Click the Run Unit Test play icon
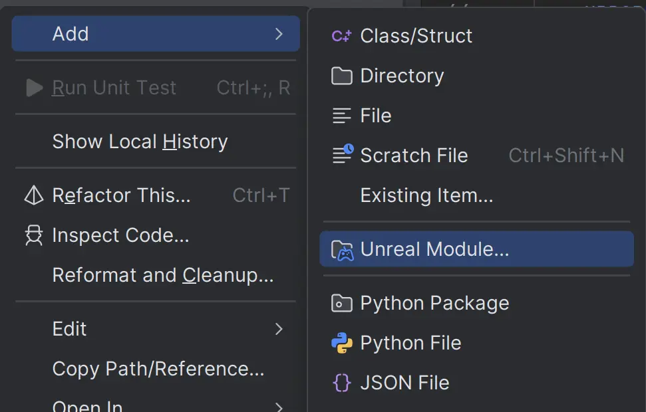Viewport: 646px width, 412px height. 34,88
